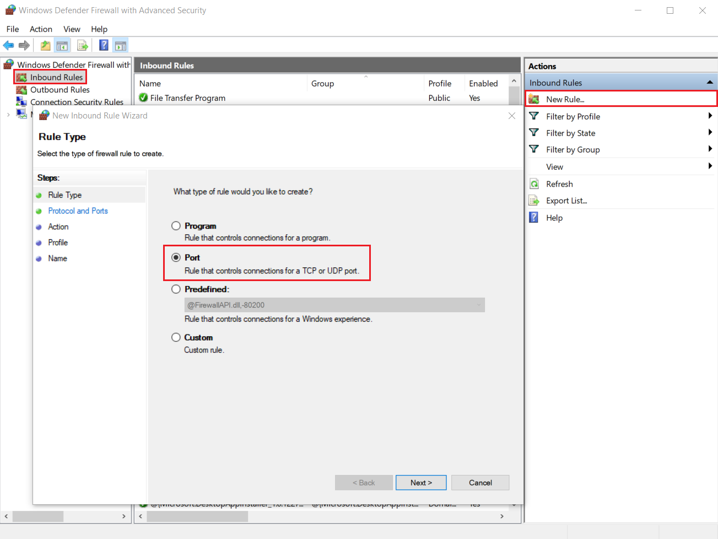Select Outbound Rules in the console tree
This screenshot has width=718, height=539.
click(x=60, y=90)
